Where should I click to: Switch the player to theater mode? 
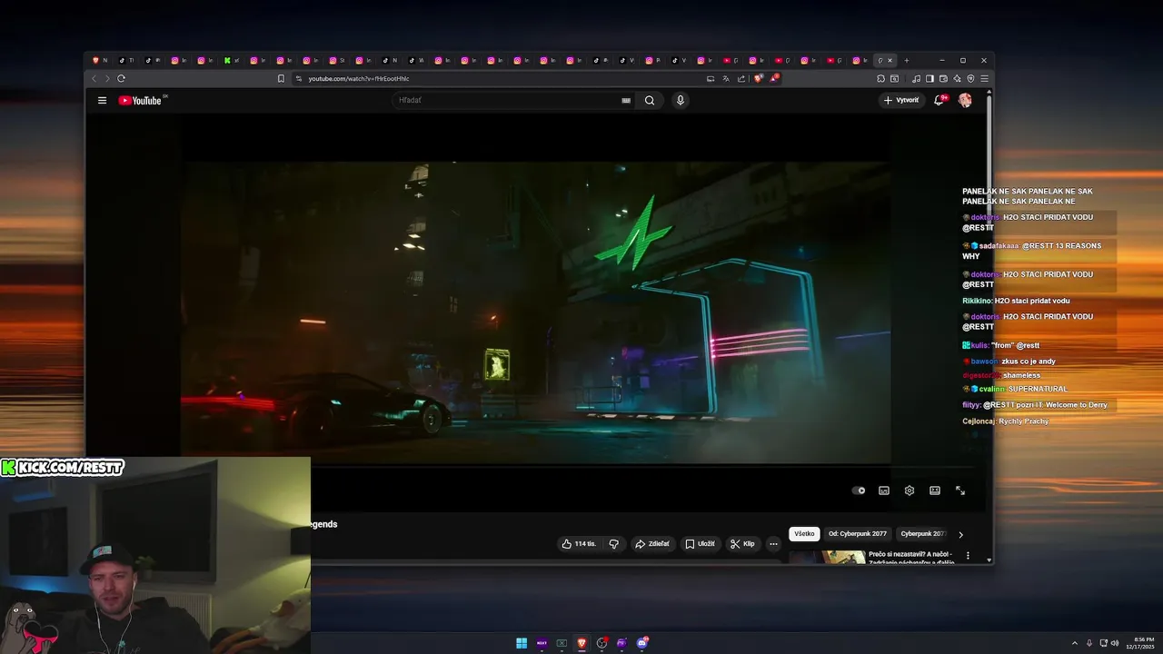[935, 490]
